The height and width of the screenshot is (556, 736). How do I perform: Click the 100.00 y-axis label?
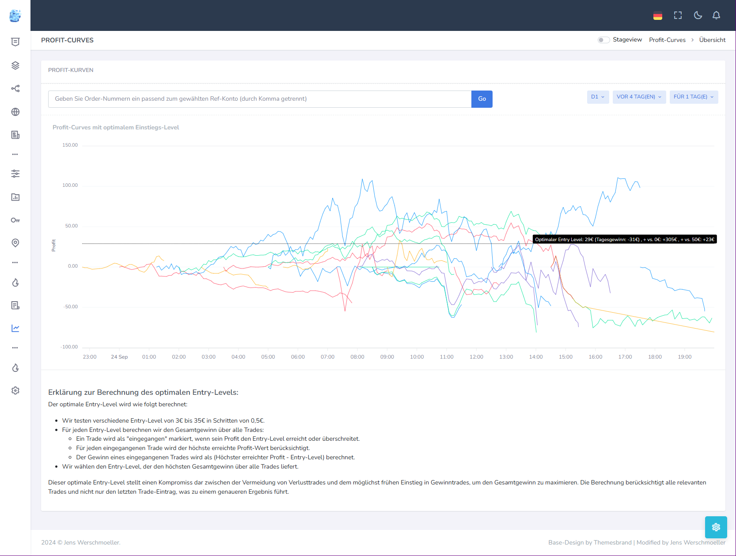tap(70, 185)
